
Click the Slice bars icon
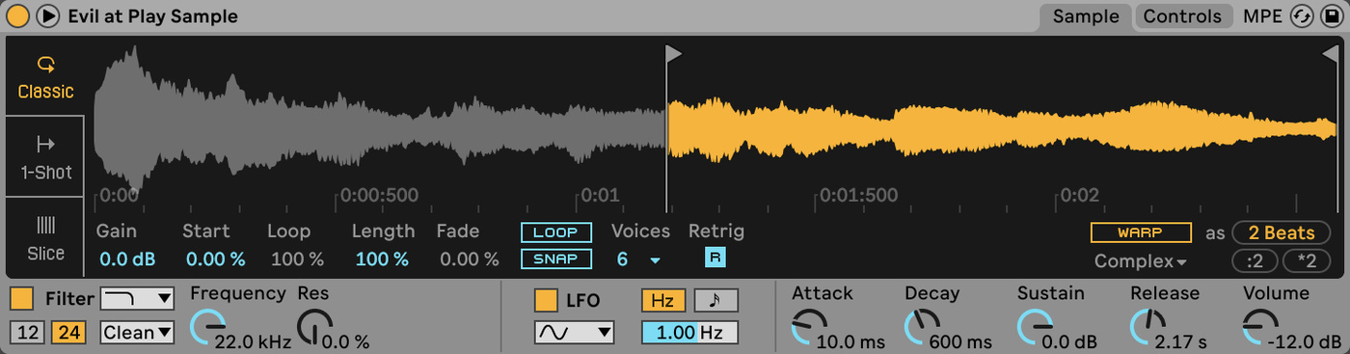click(x=45, y=225)
